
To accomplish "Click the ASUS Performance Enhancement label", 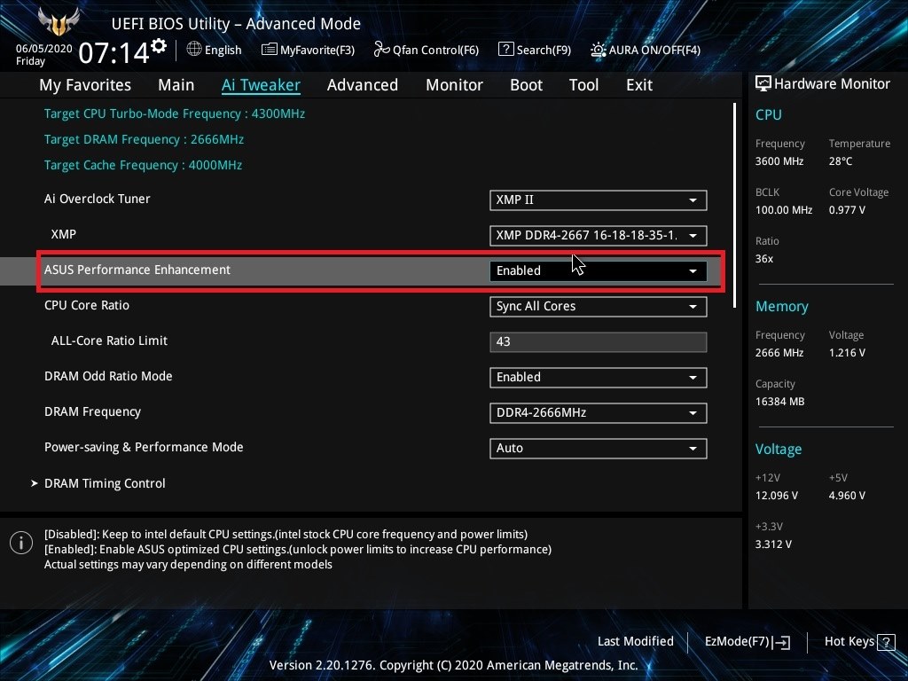I will [137, 270].
